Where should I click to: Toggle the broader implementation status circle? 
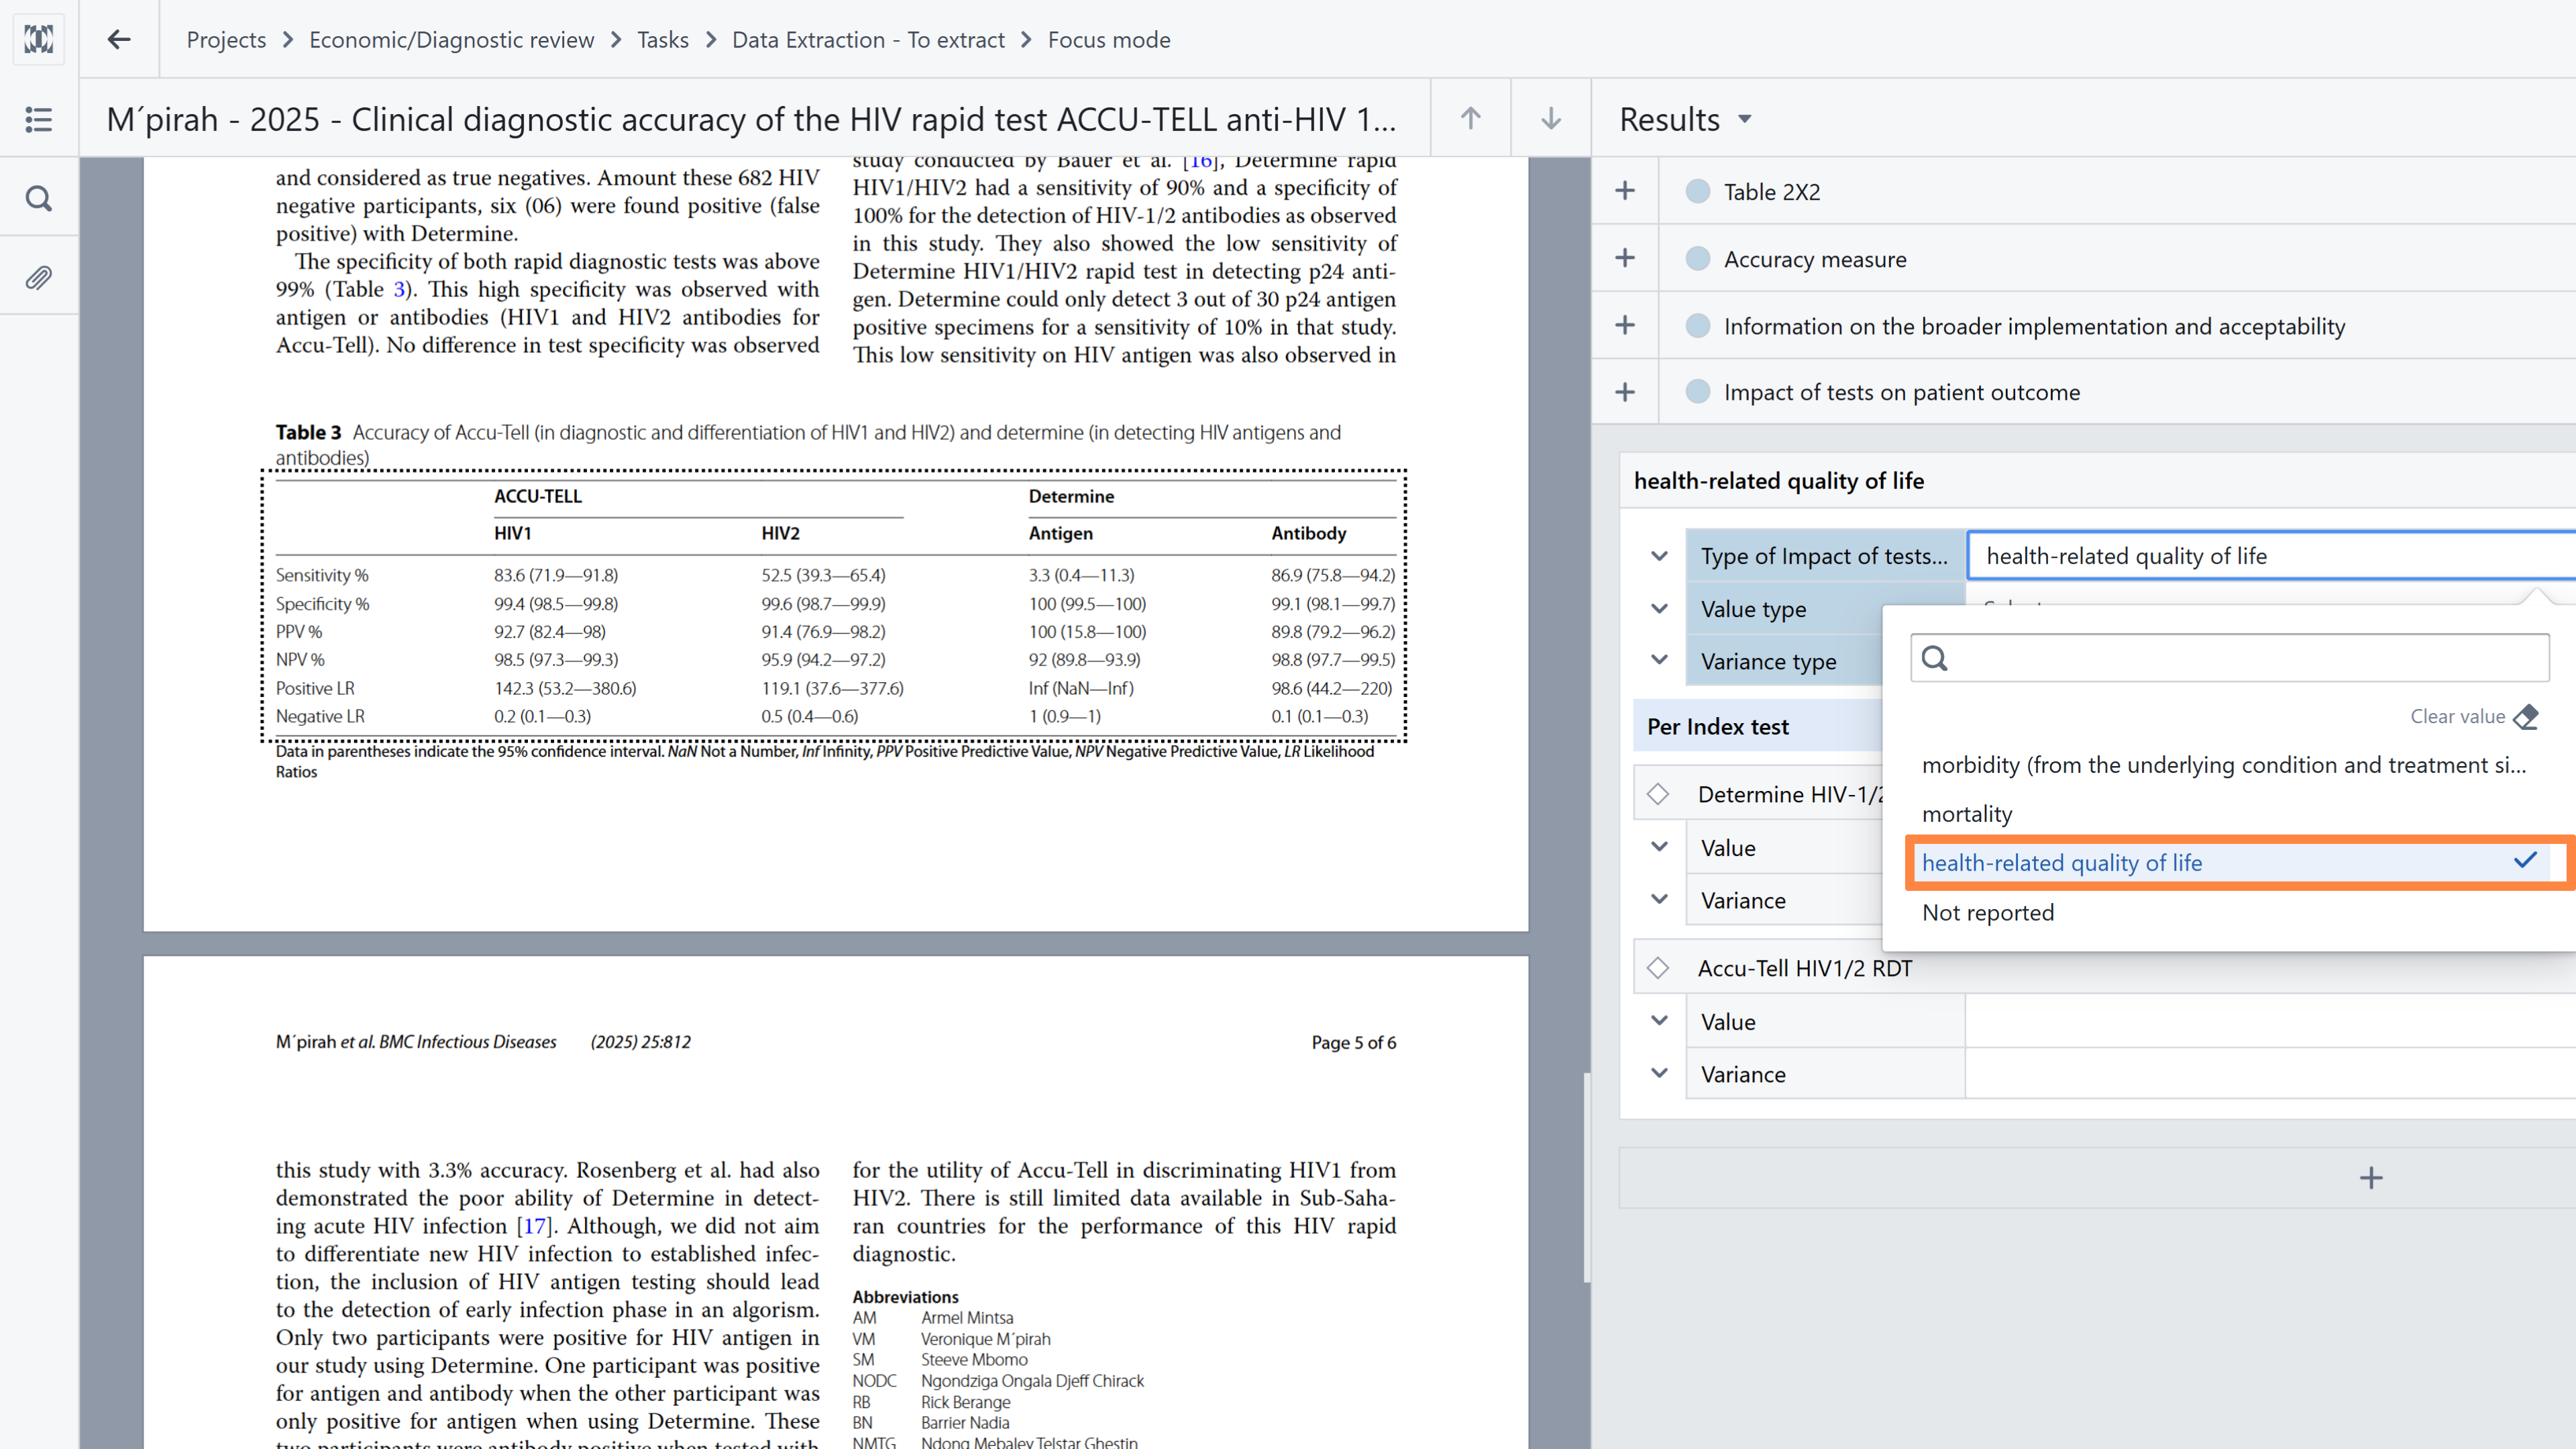click(x=1697, y=325)
